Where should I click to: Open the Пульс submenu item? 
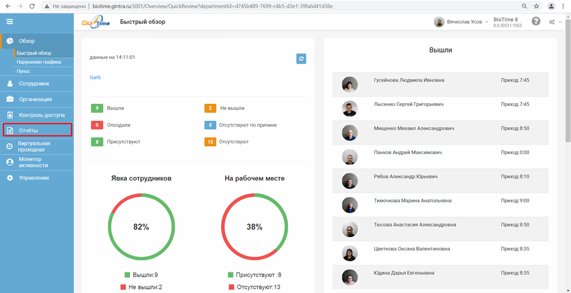click(x=23, y=71)
